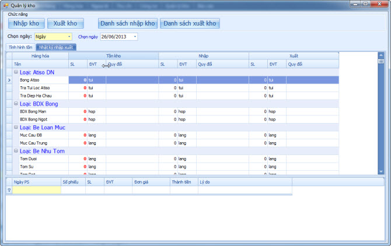Open the Danh sách nhập kho list
Screen dimensions: 391x246
tap(127, 24)
